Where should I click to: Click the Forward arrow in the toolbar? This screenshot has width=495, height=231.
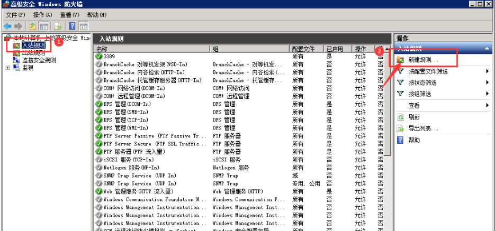tap(18, 26)
